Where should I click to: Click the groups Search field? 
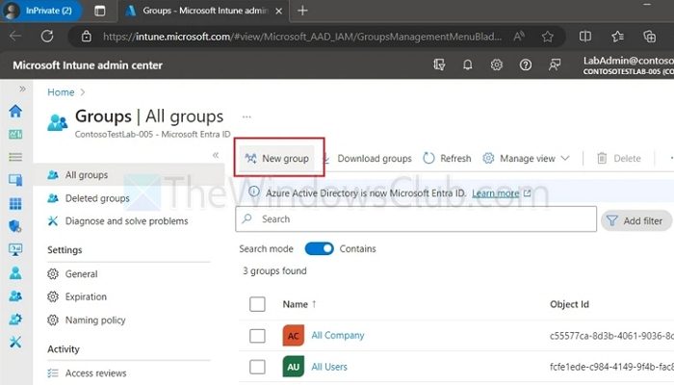(416, 219)
